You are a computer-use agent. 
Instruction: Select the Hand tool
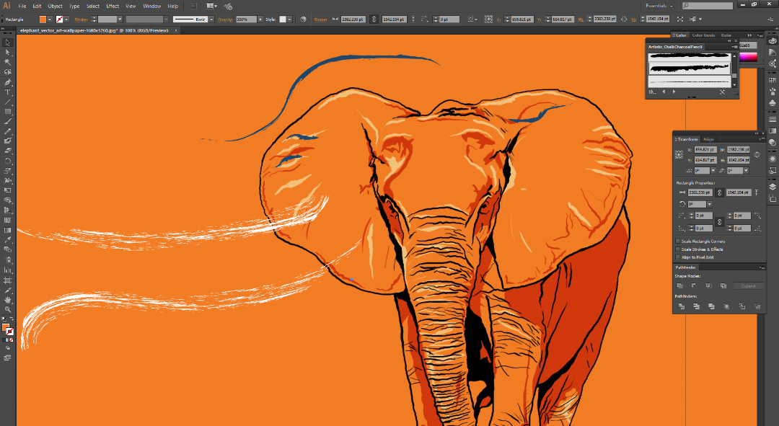(8, 299)
